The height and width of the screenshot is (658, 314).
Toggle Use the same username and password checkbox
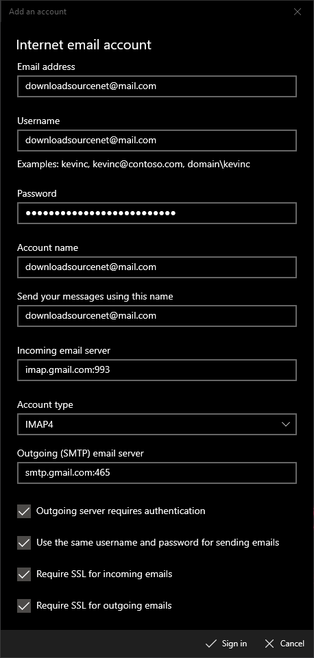click(x=24, y=543)
